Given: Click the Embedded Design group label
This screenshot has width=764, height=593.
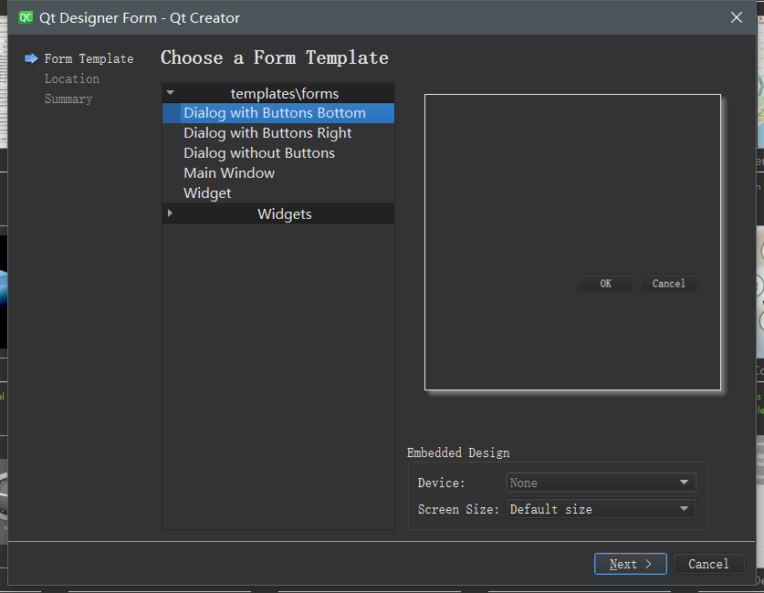Looking at the screenshot, I should 458,453.
